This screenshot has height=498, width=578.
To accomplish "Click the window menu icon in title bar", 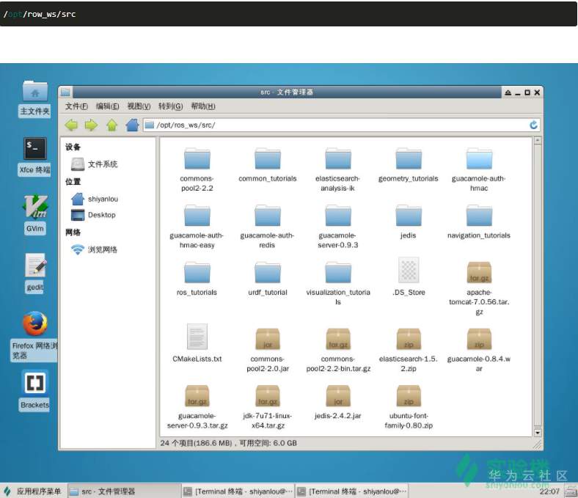I will point(65,92).
